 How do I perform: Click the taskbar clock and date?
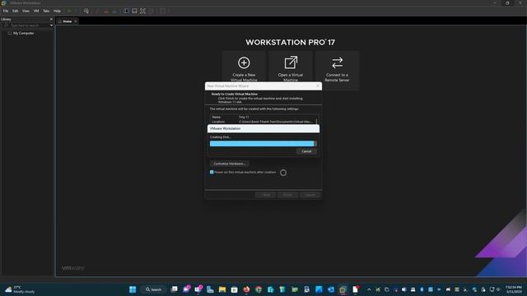click(513, 289)
